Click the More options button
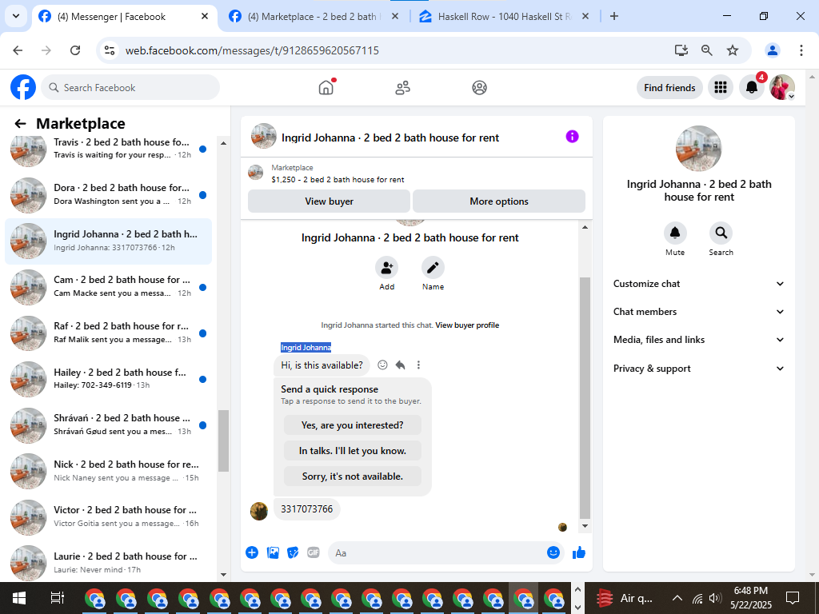The width and height of the screenshot is (819, 614). pyautogui.click(x=499, y=201)
